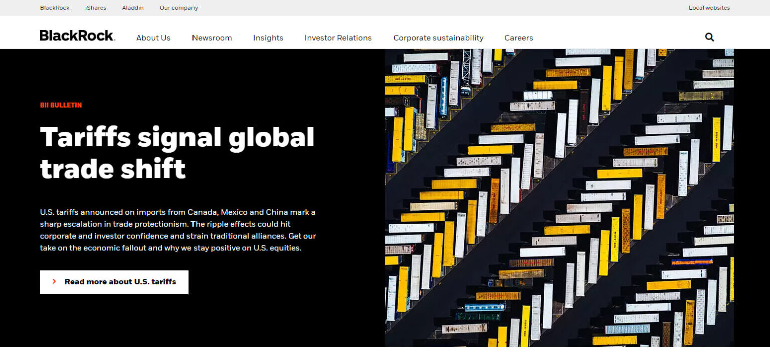Open the Investor Relations menu item
Image resolution: width=770 pixels, height=364 pixels.
click(338, 38)
